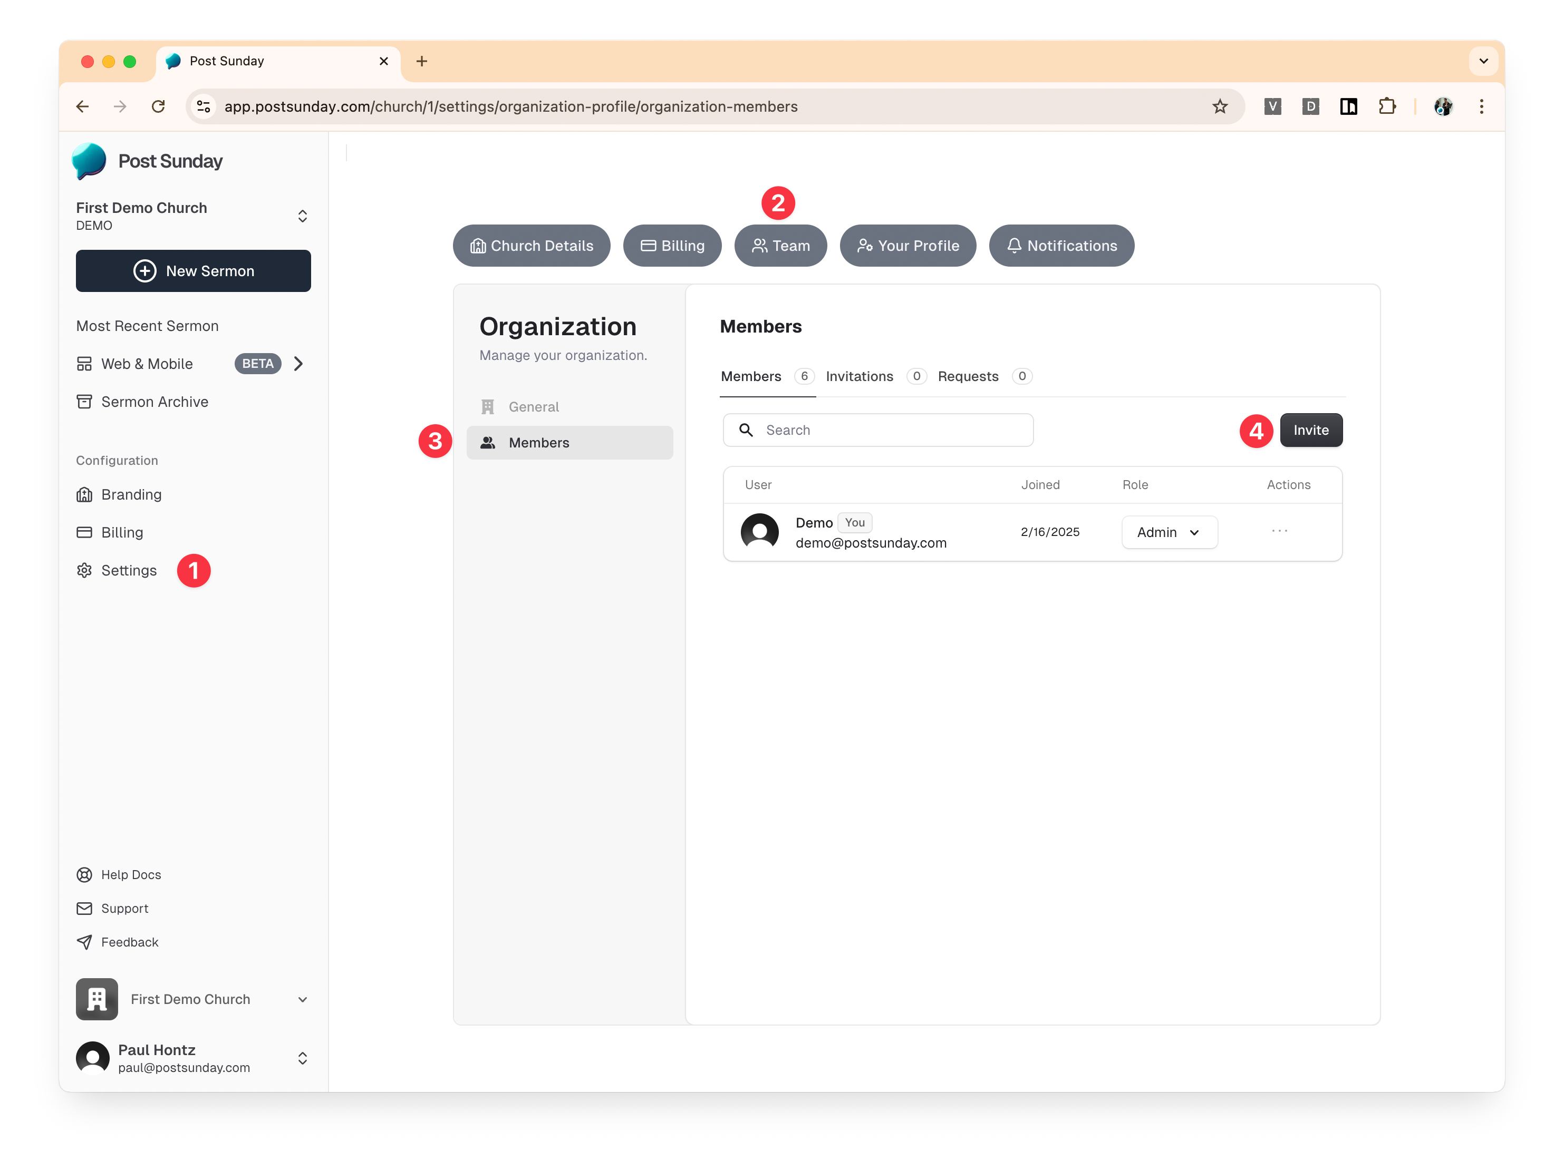Open the Demo row actions menu
This screenshot has width=1564, height=1170.
(x=1280, y=531)
